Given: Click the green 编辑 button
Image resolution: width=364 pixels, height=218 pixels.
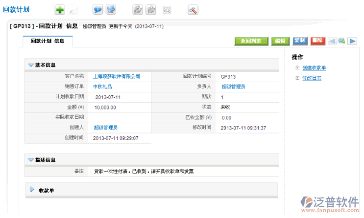Looking at the screenshot, I should pyautogui.click(x=280, y=41).
